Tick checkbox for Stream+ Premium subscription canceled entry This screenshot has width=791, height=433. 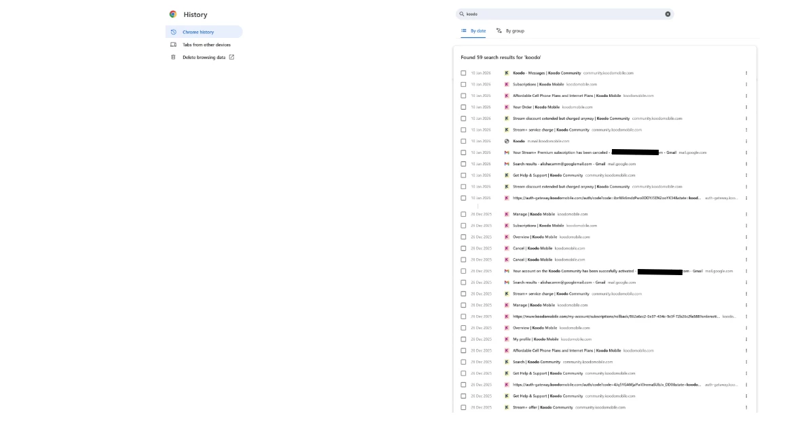click(463, 152)
